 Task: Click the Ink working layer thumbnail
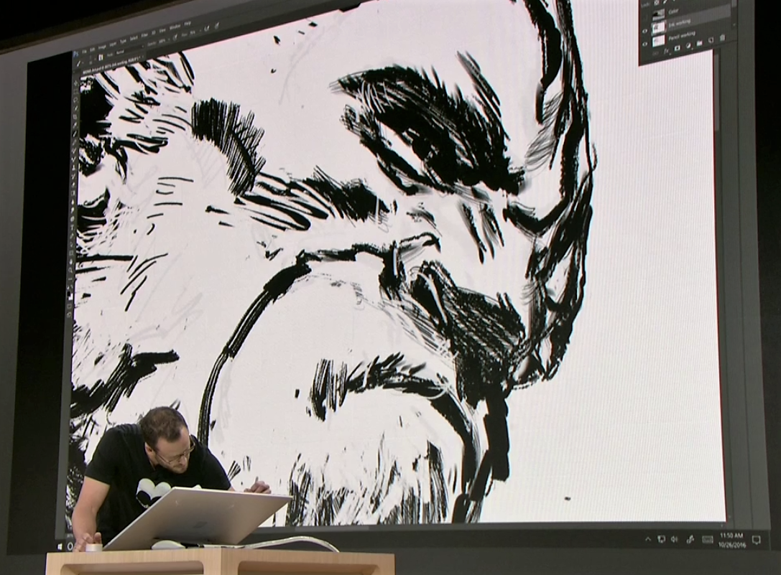[x=658, y=27]
